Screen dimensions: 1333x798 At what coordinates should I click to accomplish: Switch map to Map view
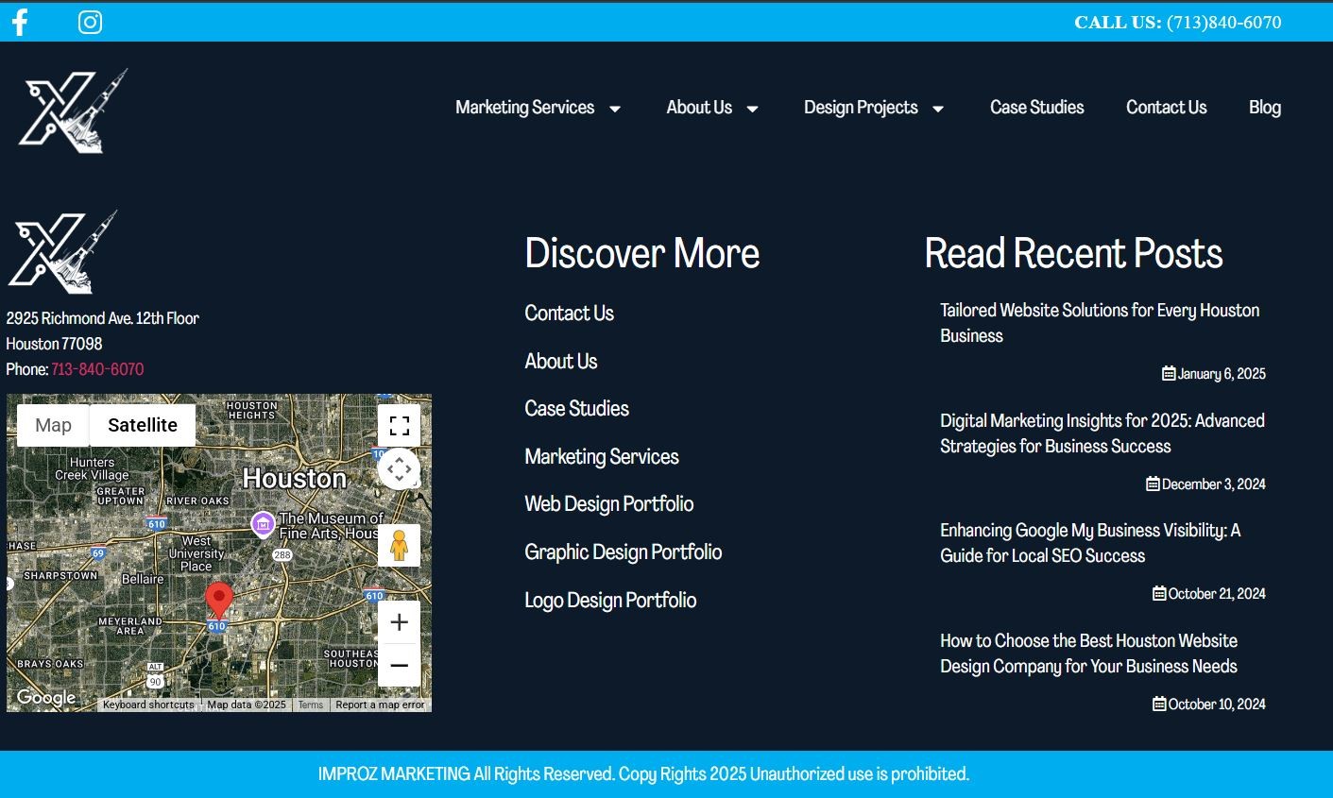tap(53, 426)
